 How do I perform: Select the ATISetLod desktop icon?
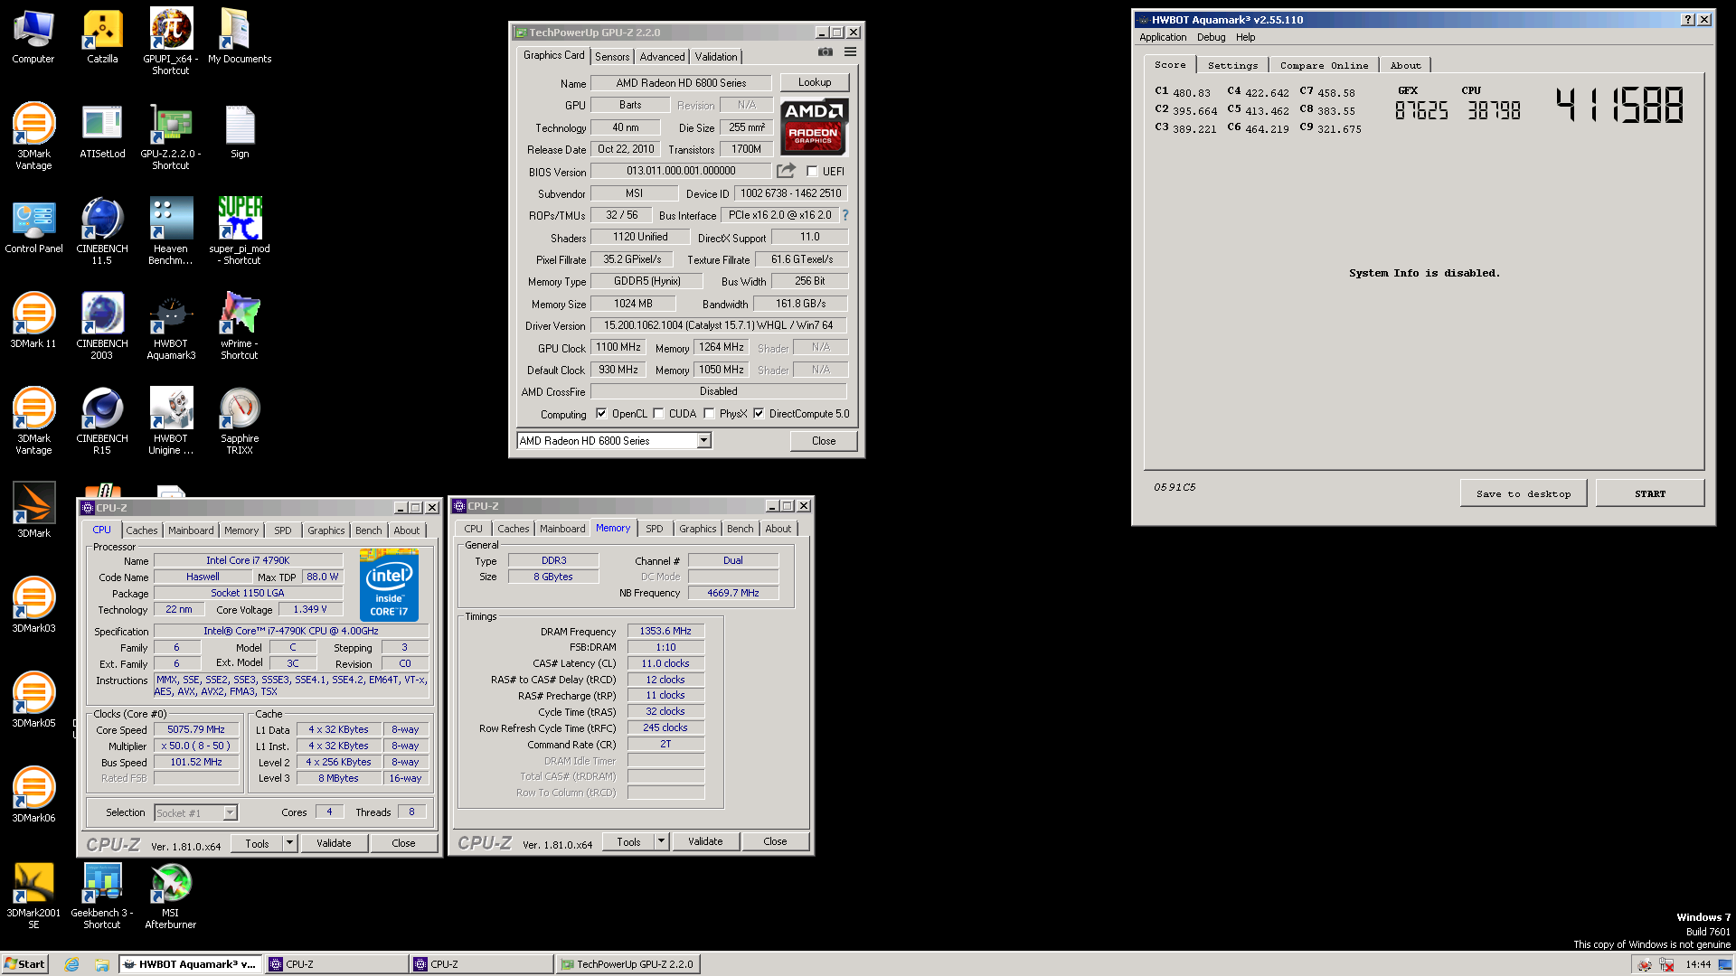pos(102,132)
